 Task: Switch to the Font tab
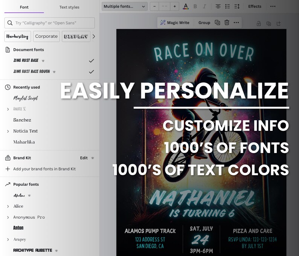(x=24, y=7)
